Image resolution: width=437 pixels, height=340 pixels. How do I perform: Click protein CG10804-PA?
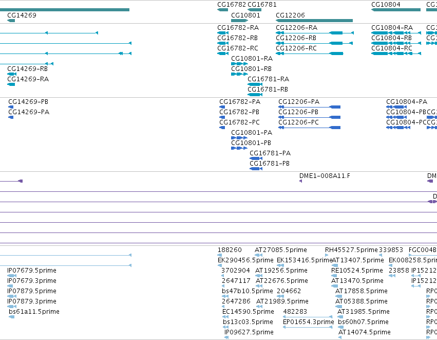(x=407, y=102)
